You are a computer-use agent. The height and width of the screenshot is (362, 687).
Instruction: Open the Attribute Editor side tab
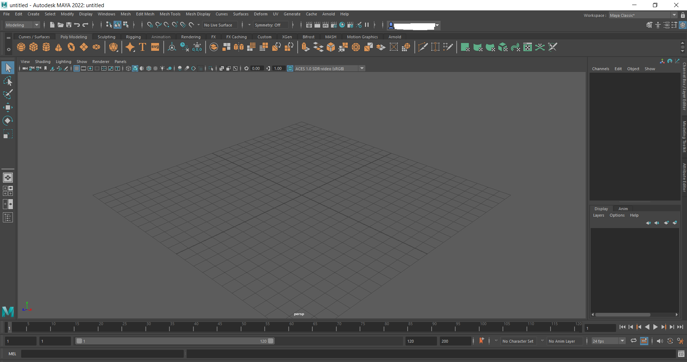pos(684,178)
